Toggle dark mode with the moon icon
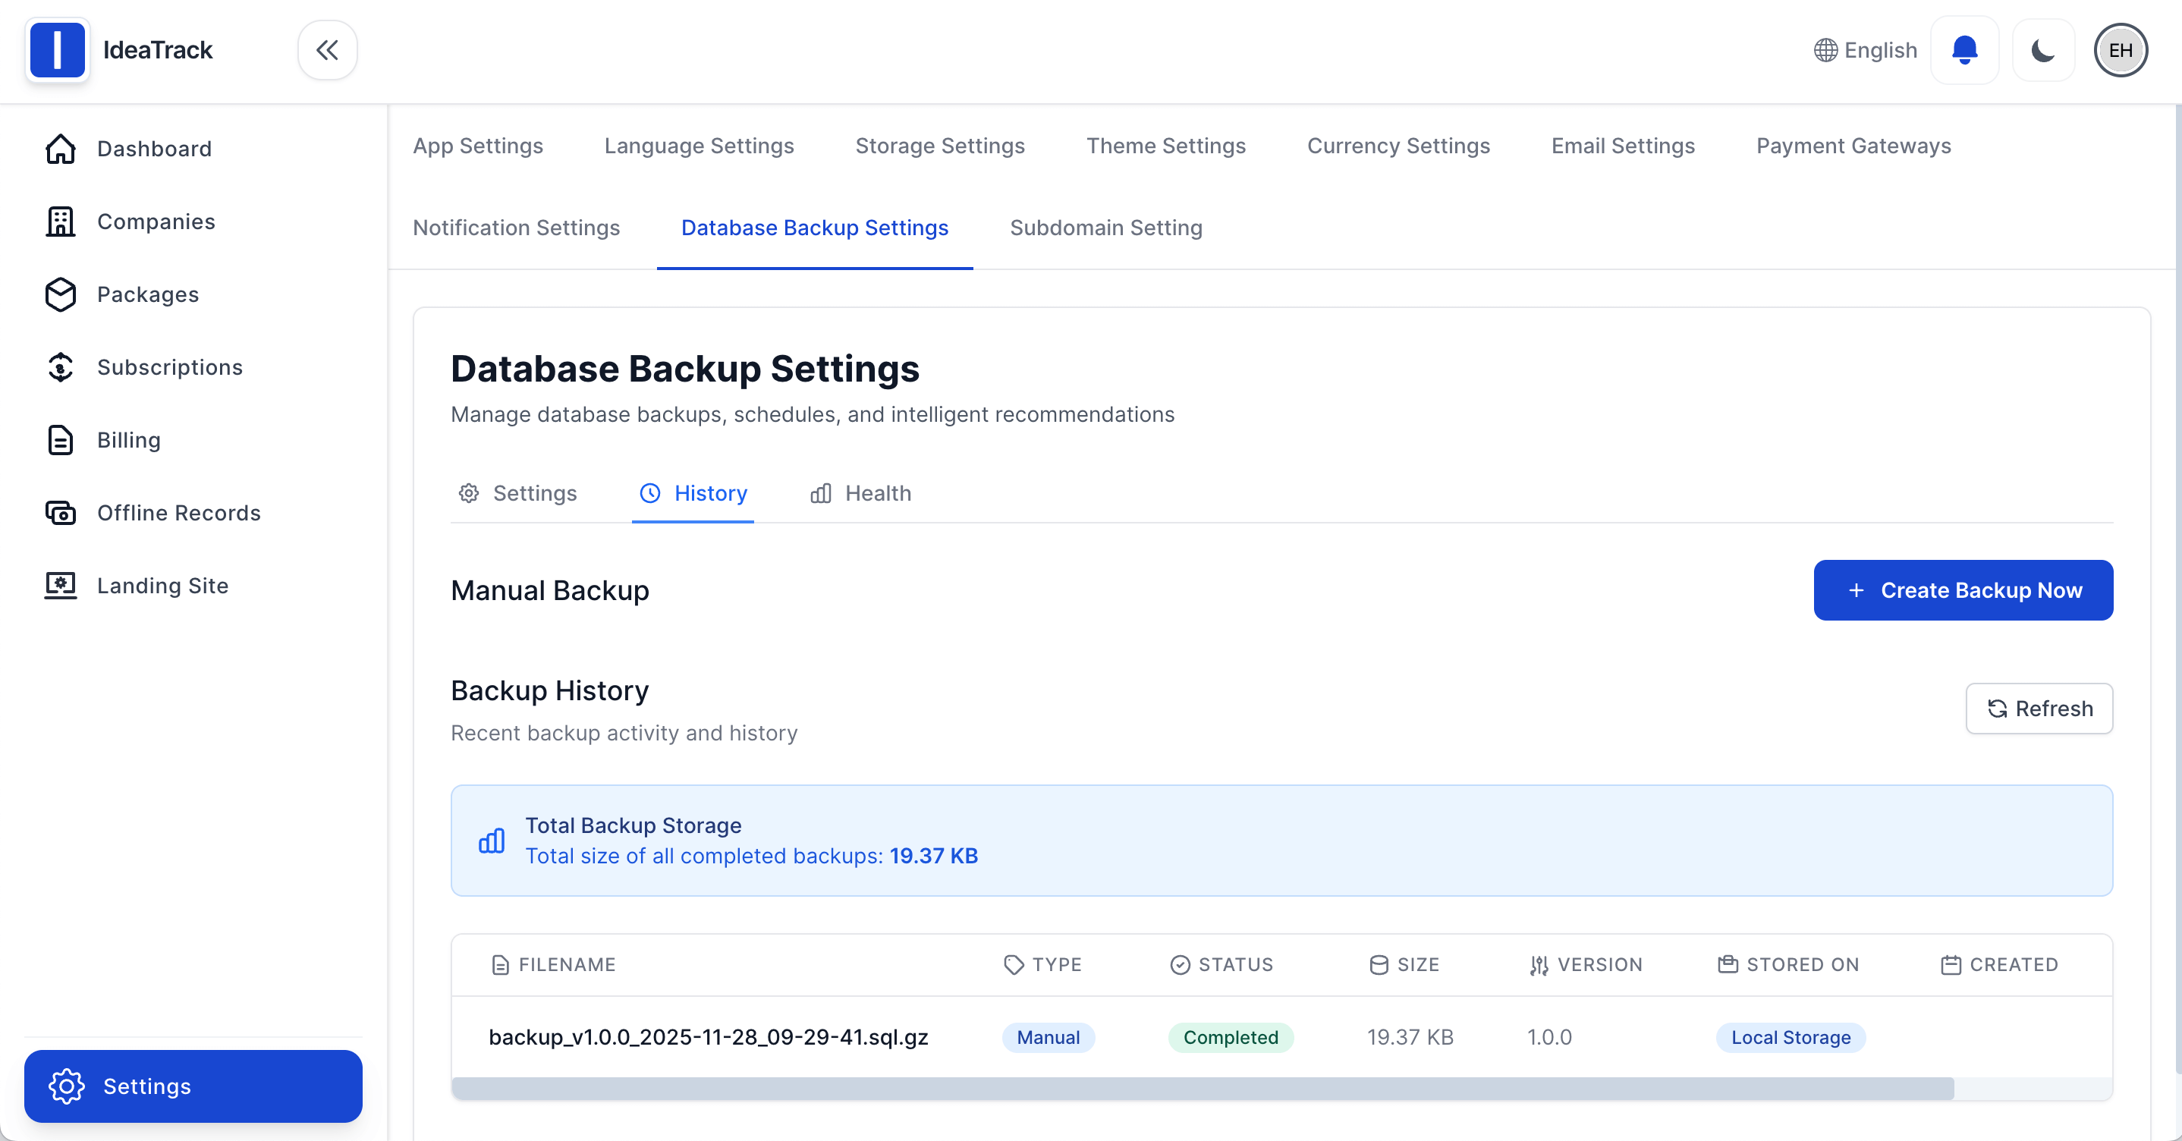The height and width of the screenshot is (1141, 2182). 2042,50
